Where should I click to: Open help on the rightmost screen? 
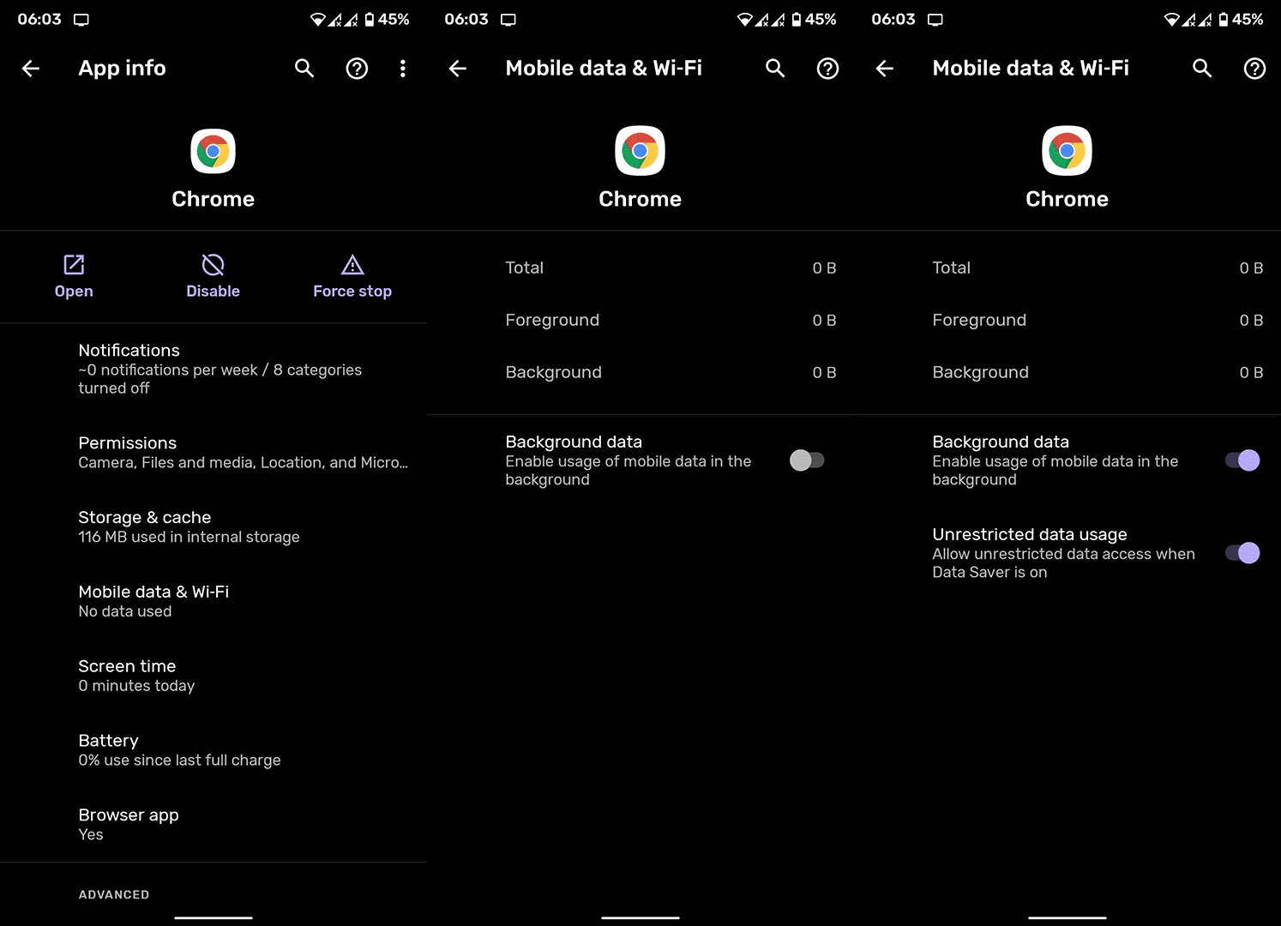(x=1254, y=69)
